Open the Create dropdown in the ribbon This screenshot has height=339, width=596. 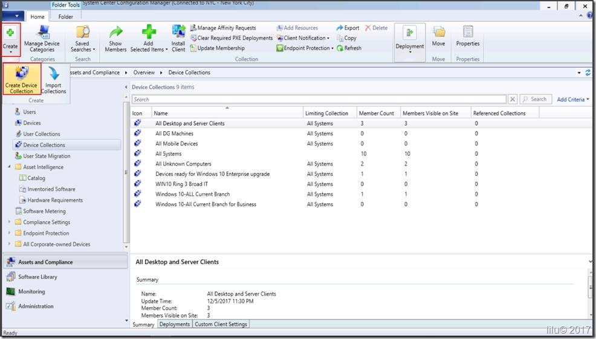pyautogui.click(x=11, y=40)
